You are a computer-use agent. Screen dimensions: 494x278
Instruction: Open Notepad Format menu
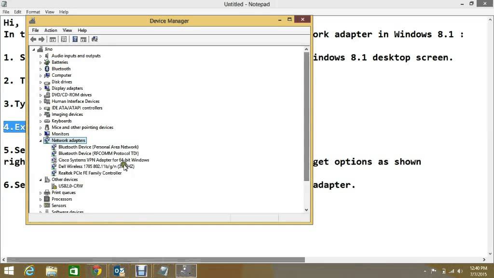[33, 12]
